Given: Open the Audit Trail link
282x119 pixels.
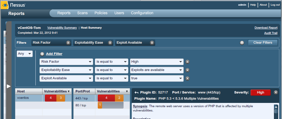Looking at the screenshot, I should pyautogui.click(x=271, y=33).
